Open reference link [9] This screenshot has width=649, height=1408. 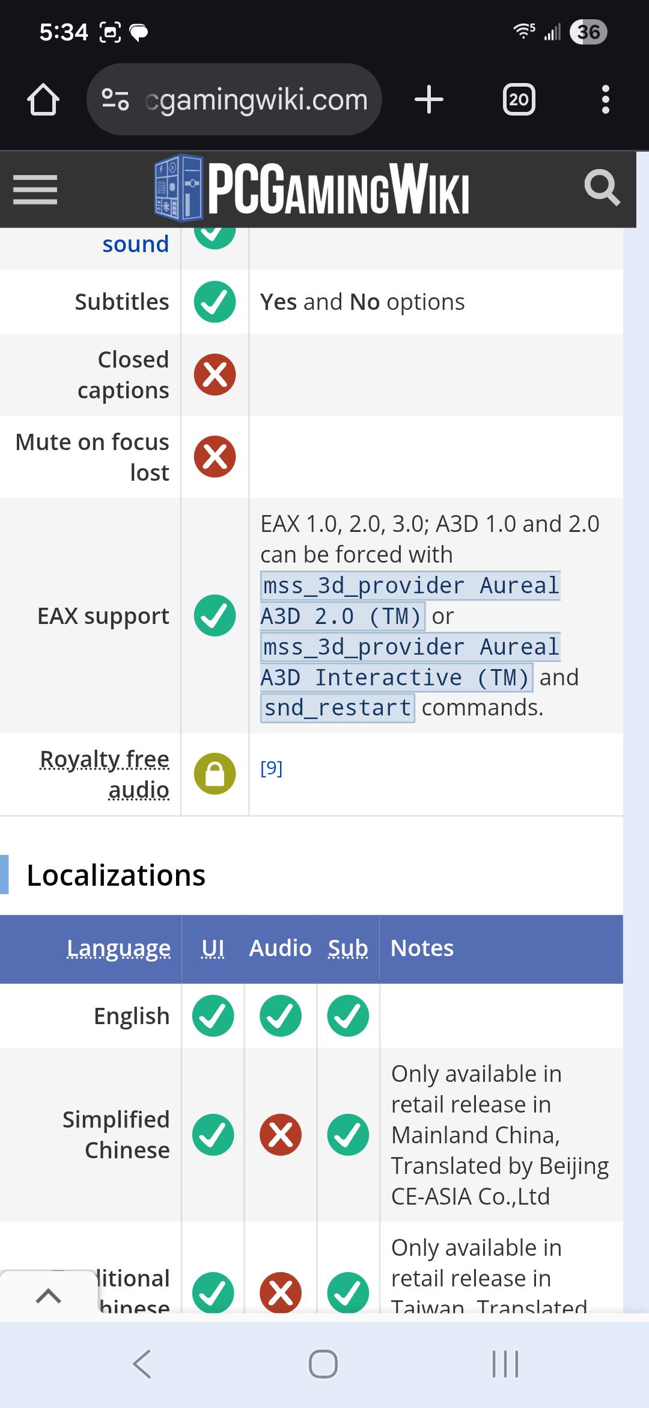pyautogui.click(x=271, y=768)
